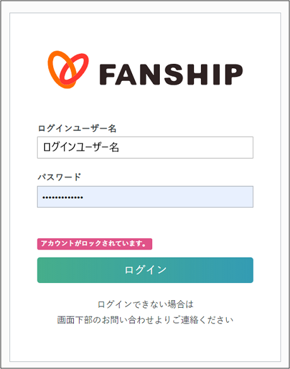Click the ログインユーザー名 label above the first field

click(77, 129)
